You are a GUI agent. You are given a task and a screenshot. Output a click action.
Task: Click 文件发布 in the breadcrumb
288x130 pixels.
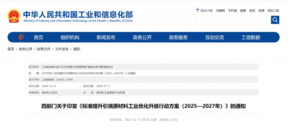(62, 49)
